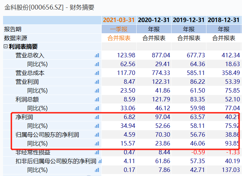Click the 137.03 growth value

(231, 170)
